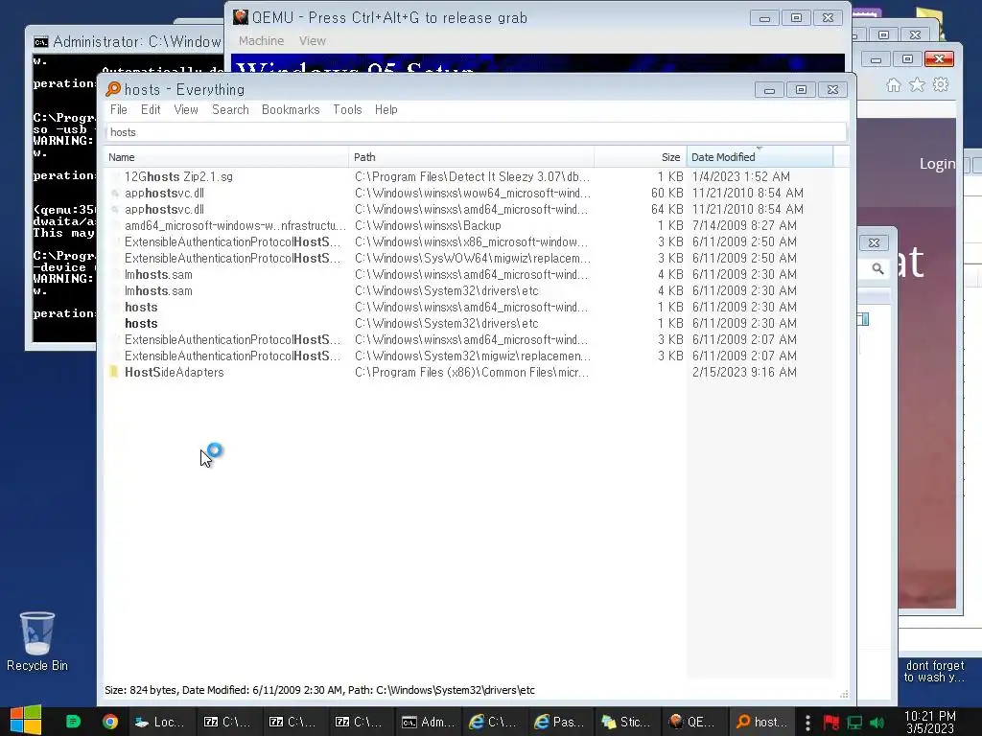Open the Machine menu in QEMU window

[x=261, y=40]
